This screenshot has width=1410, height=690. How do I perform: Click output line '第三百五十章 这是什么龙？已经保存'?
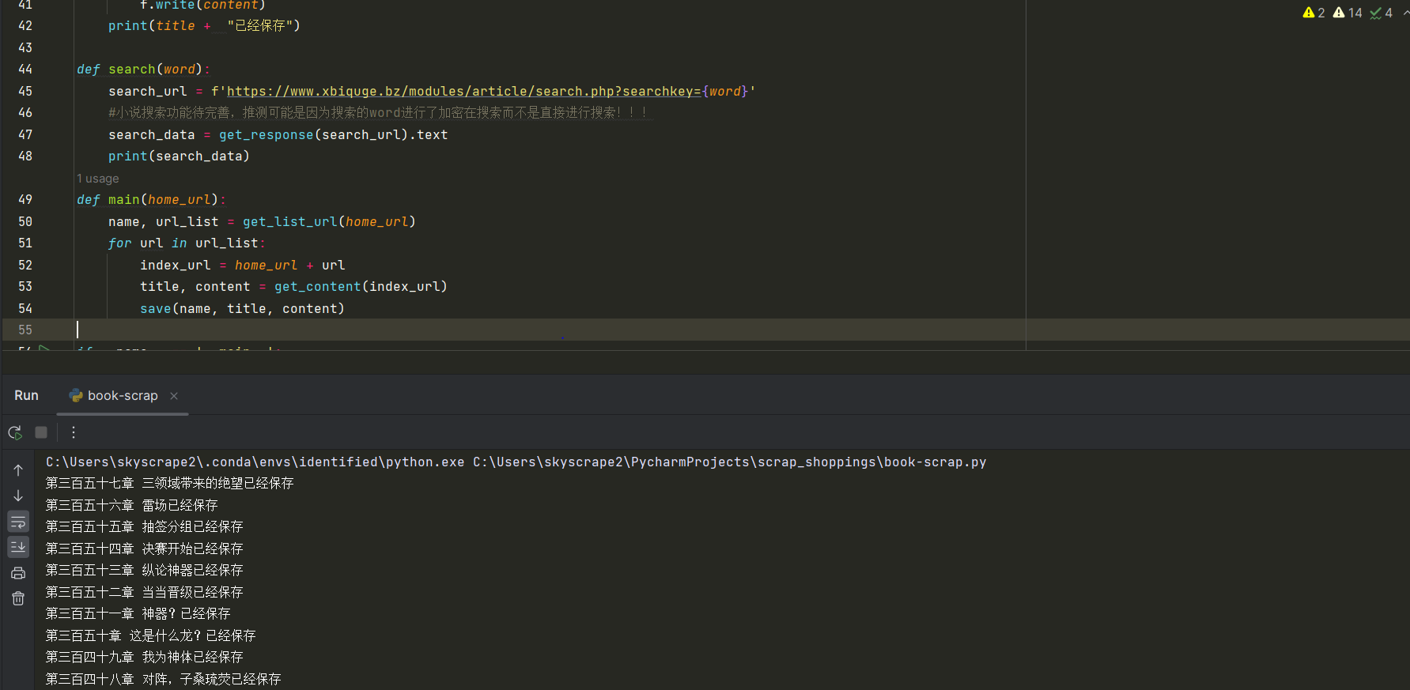pos(150,635)
